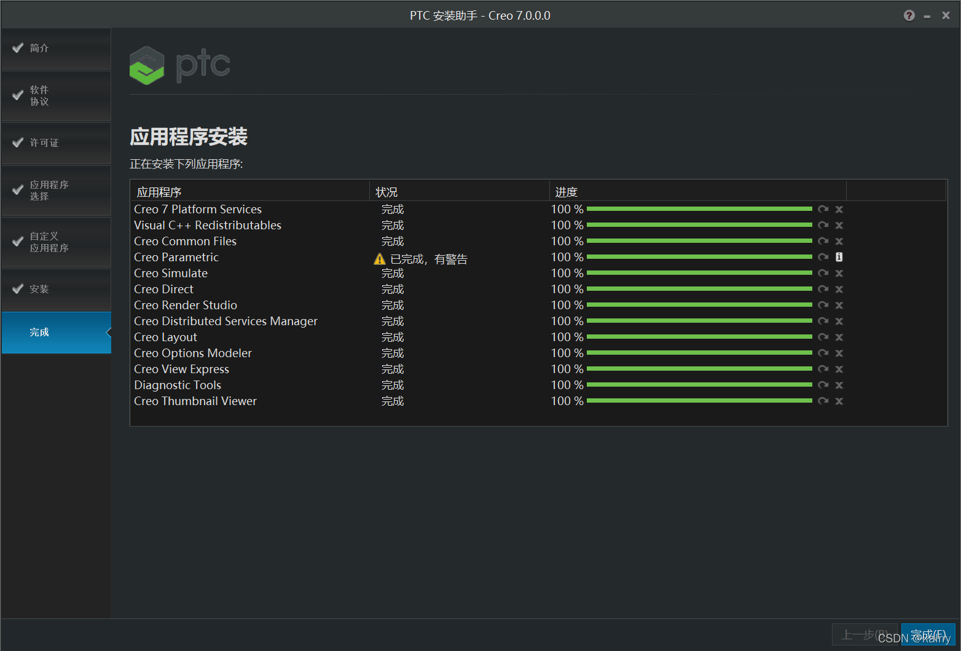
Task: Select the Creo Common Files row name
Action: click(x=185, y=242)
